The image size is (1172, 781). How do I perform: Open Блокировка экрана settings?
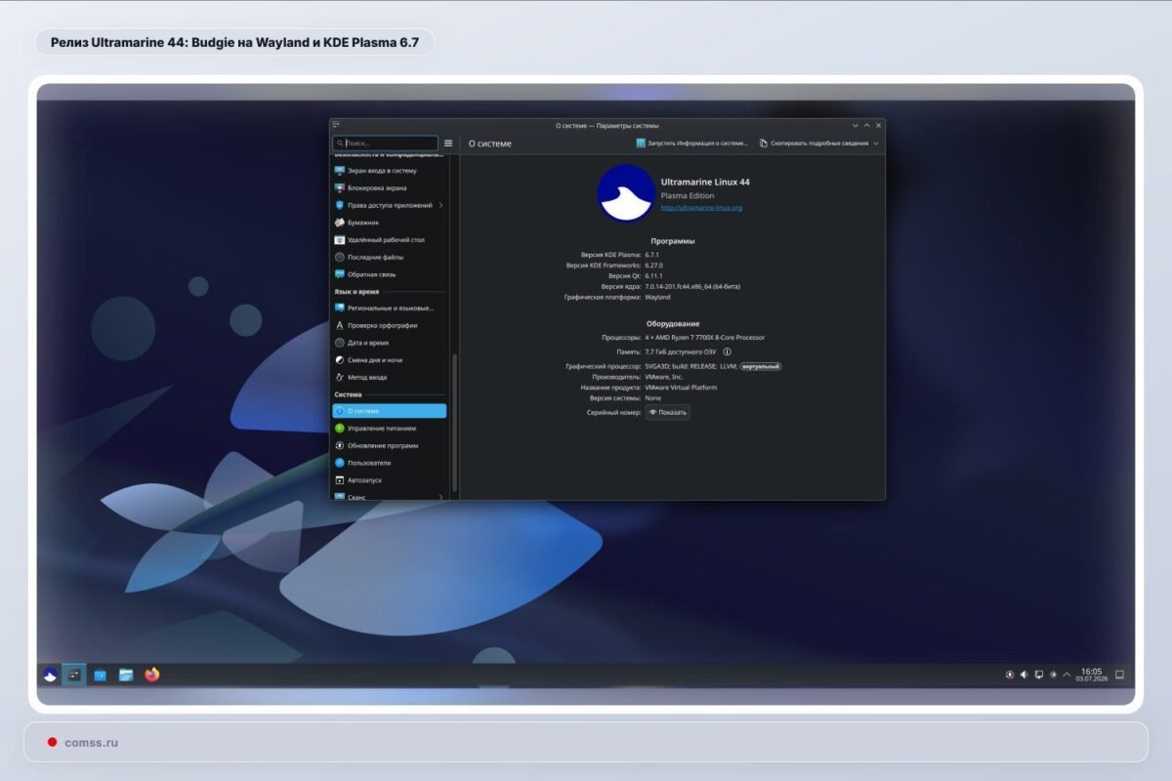point(390,187)
